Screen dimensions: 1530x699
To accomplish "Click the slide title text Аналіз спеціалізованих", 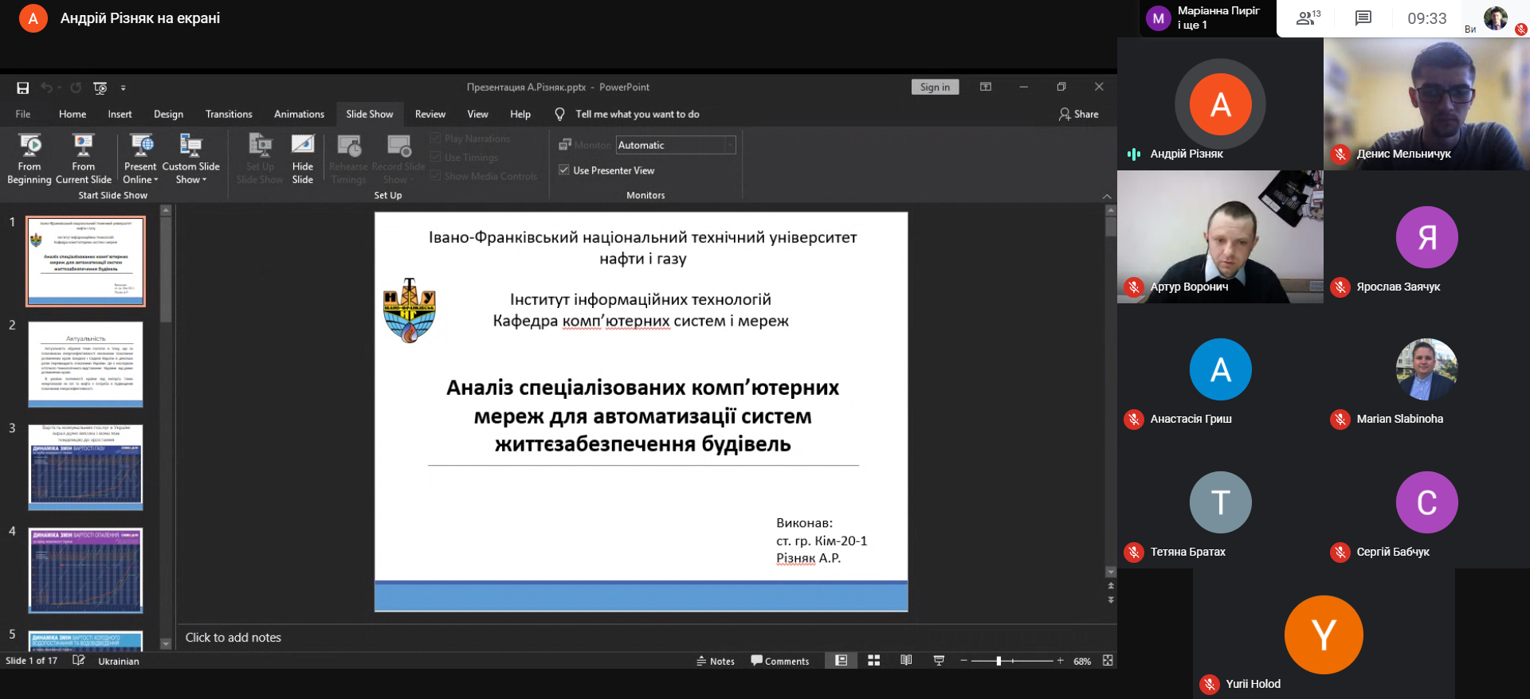I will click(642, 416).
